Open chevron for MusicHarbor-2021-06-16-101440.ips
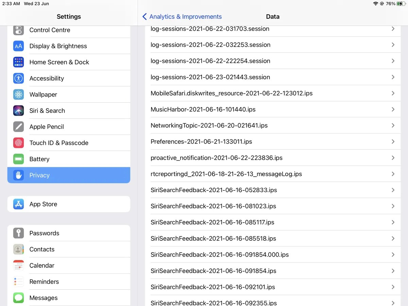The width and height of the screenshot is (408, 306). (393, 109)
